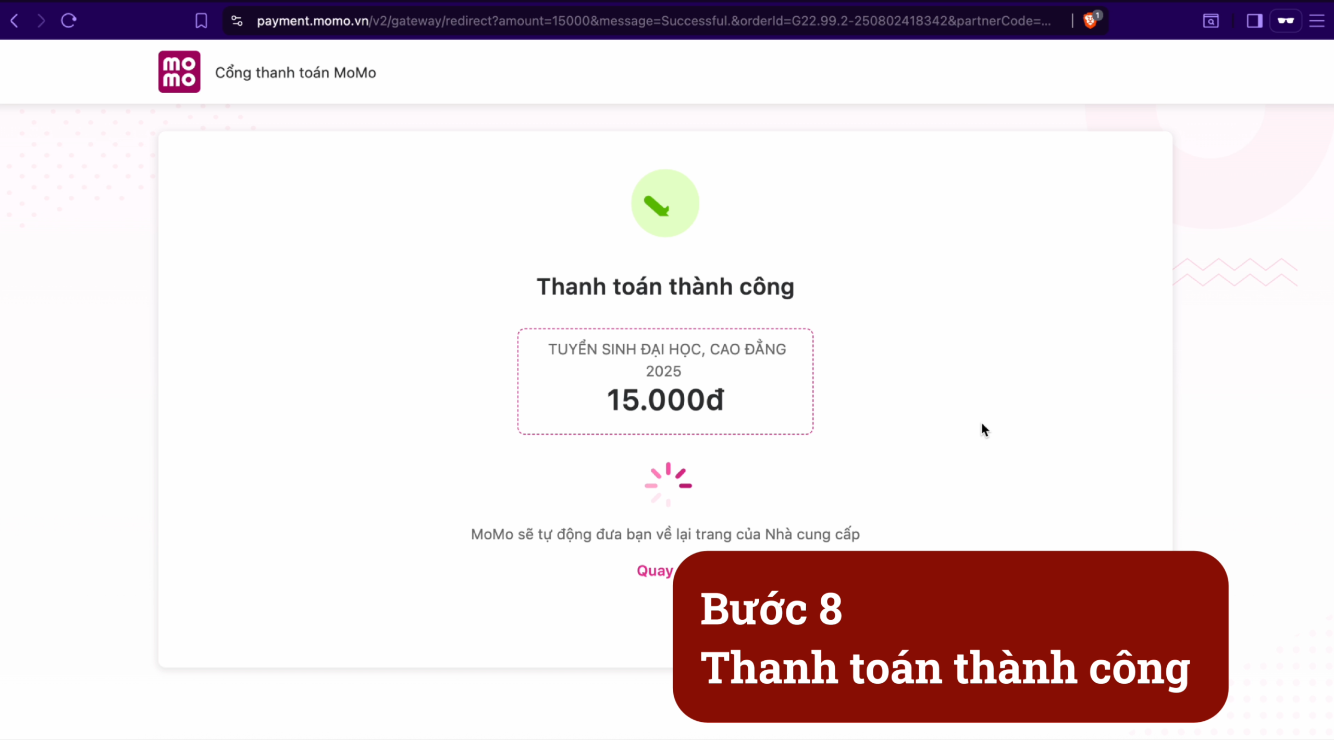
Task: Reload the MoMo payment page
Action: pyautogui.click(x=69, y=21)
